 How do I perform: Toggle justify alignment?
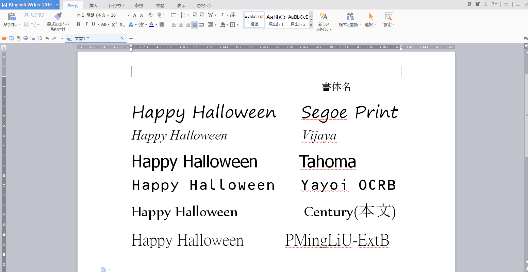[x=195, y=24]
